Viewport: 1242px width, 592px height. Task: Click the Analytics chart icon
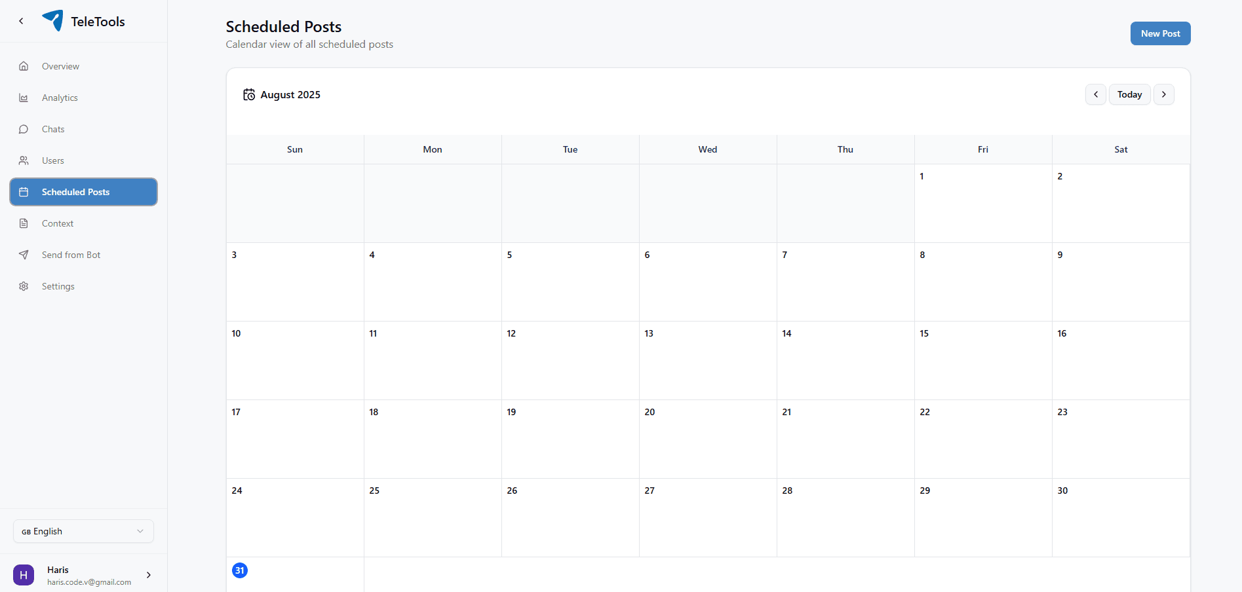pyautogui.click(x=24, y=98)
